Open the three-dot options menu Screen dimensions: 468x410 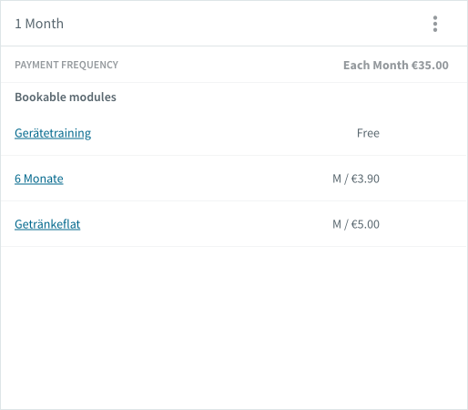[435, 24]
